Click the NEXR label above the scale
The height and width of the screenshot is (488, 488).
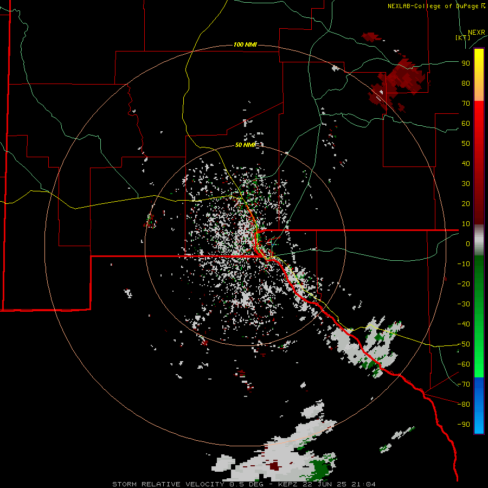click(476, 33)
